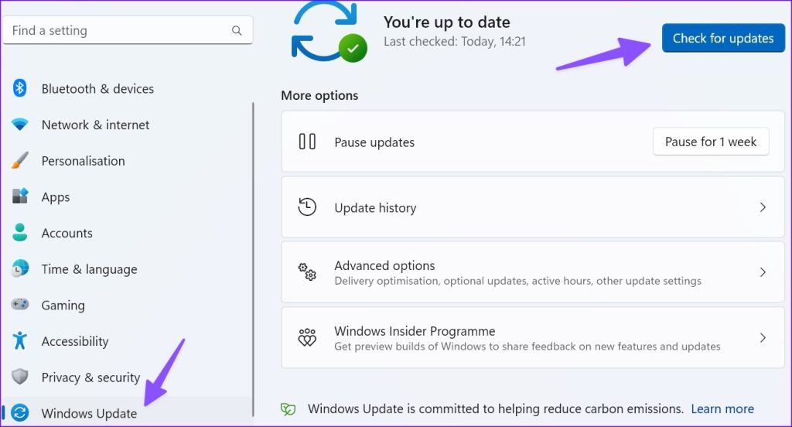This screenshot has height=427, width=792.
Task: Click the sidebar vertical scrollbar
Action: point(253,259)
